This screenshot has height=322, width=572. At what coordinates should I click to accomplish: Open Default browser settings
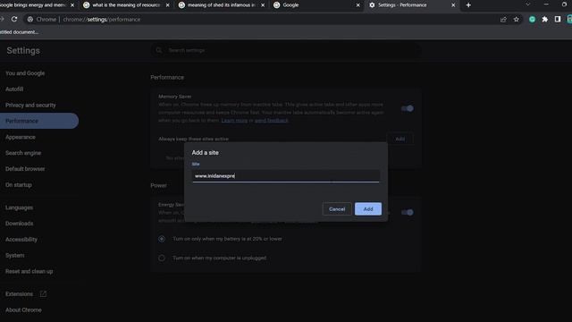coord(25,169)
